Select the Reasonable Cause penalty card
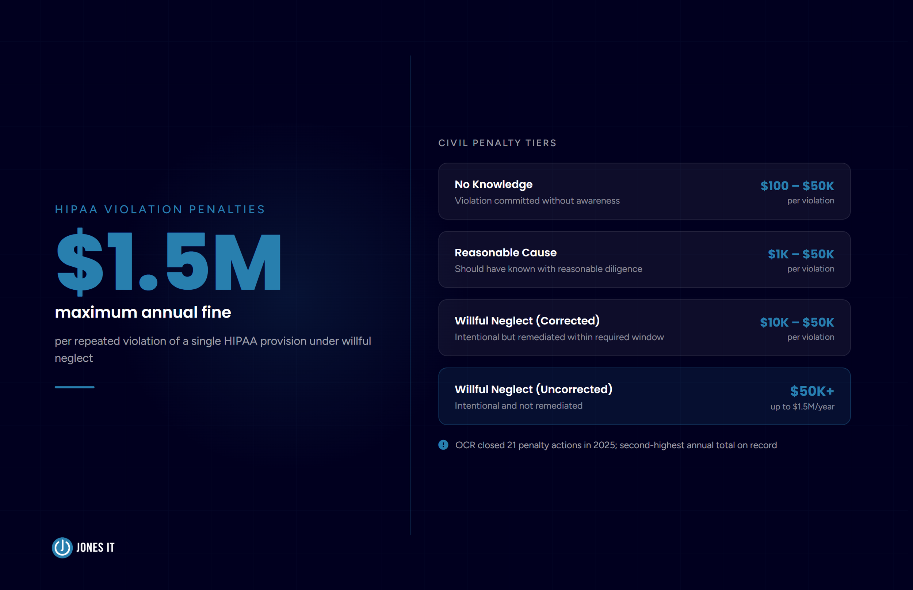The image size is (913, 590). click(x=644, y=259)
